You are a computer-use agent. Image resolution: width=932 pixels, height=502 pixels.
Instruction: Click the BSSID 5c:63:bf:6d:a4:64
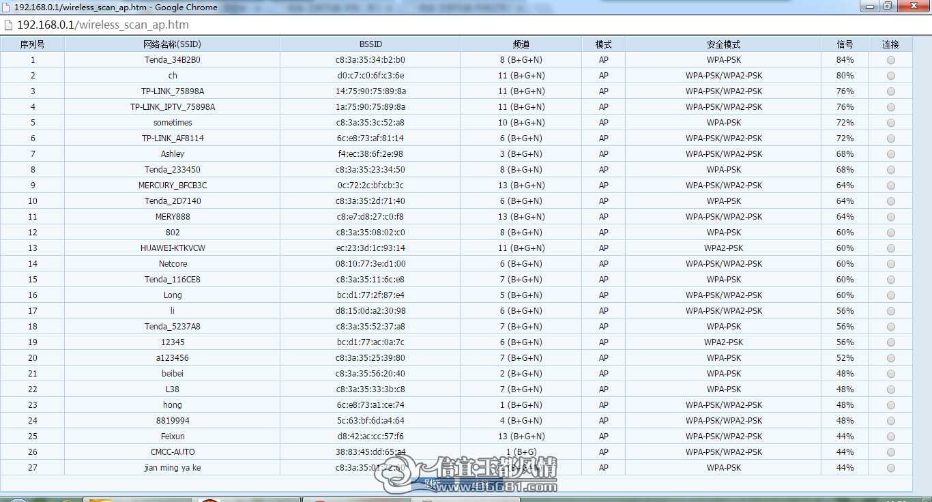[x=370, y=421]
